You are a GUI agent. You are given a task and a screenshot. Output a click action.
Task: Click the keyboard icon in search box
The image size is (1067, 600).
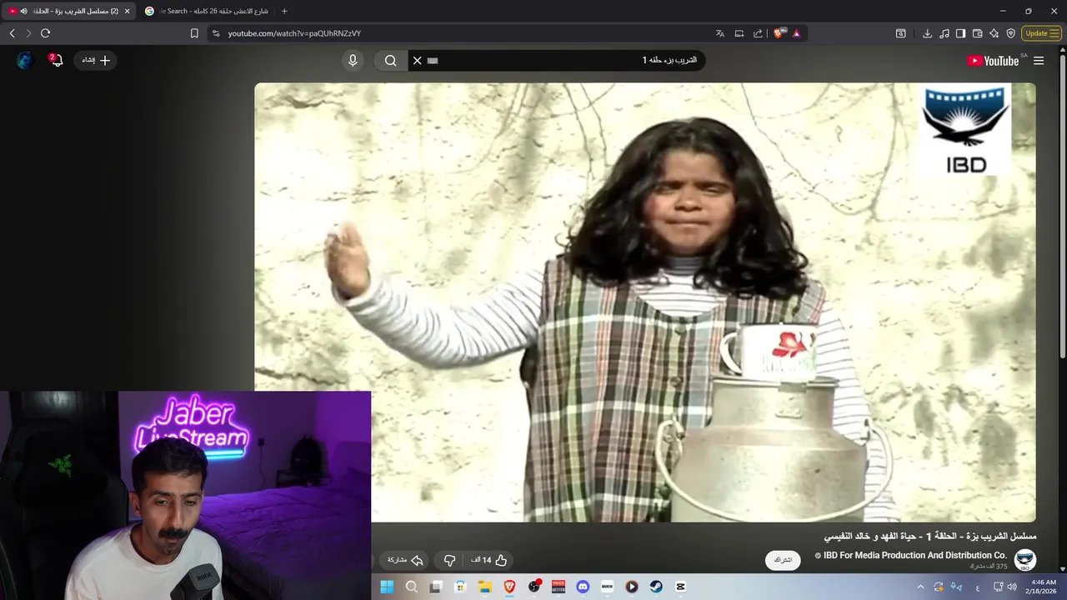[433, 60]
